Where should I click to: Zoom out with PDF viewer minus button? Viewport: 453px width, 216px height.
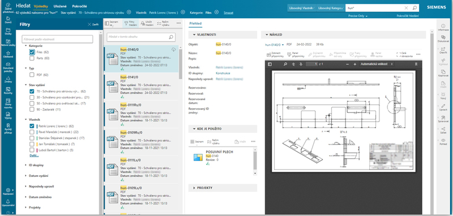pos(348,64)
